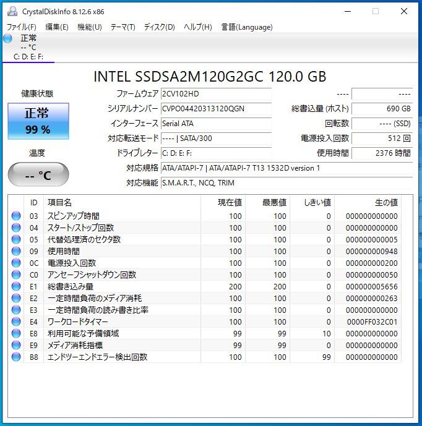Click status orb for 04 スタート/ストップ回数 row
The width and height of the screenshot is (422, 426).
tap(16, 228)
